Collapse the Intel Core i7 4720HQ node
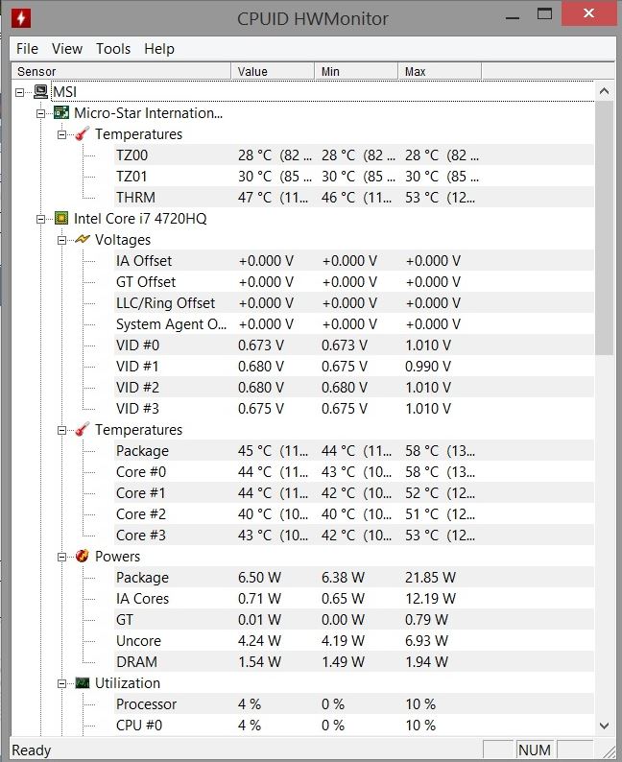Screen dimensions: 622x762 coord(41,219)
